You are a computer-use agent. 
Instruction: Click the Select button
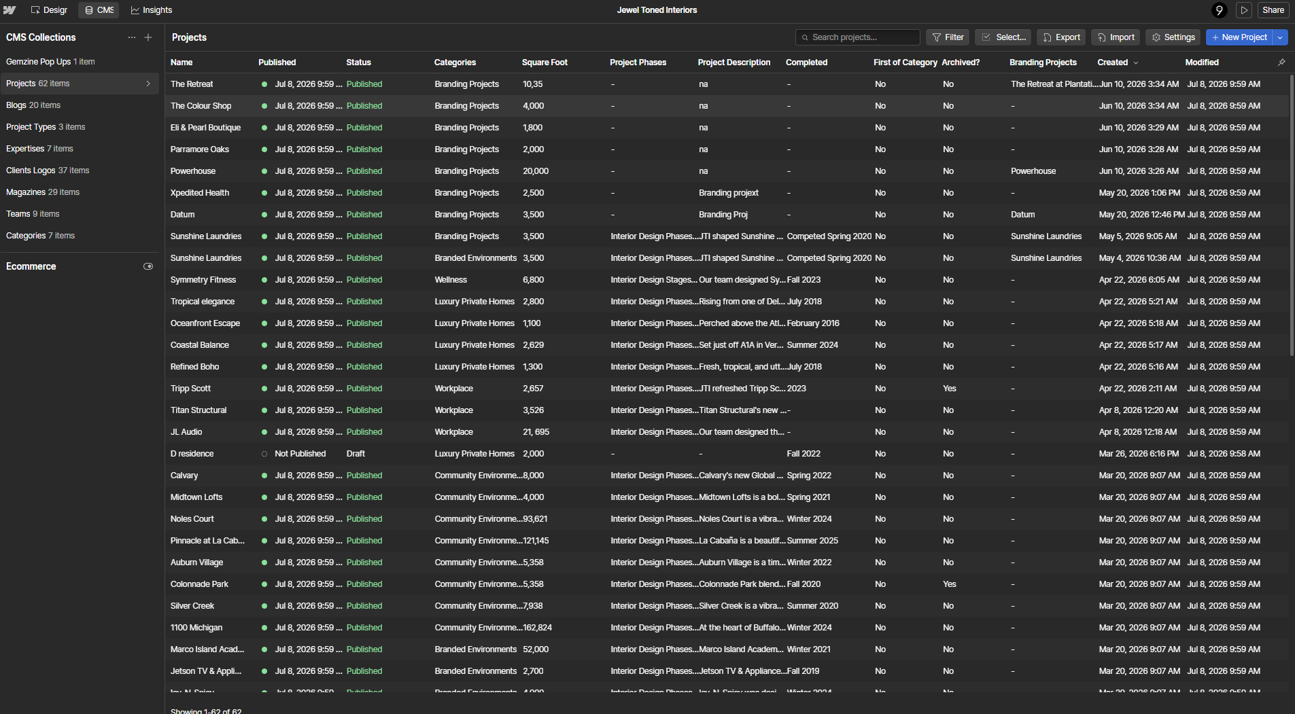click(x=1003, y=37)
